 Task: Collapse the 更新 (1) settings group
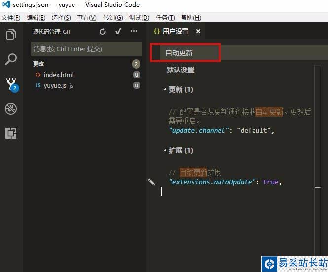tap(165, 89)
